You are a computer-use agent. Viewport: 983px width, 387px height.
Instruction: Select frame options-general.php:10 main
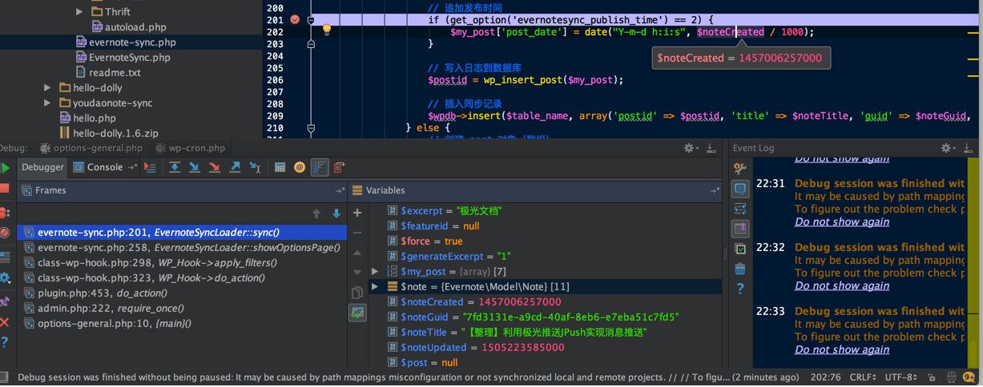(183, 324)
